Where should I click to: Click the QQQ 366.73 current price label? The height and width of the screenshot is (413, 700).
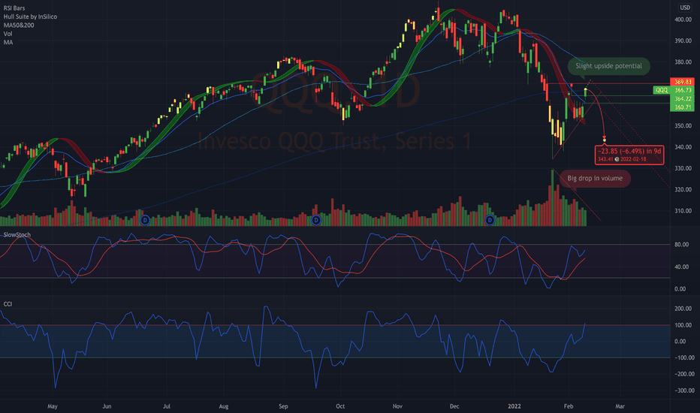tap(674, 90)
